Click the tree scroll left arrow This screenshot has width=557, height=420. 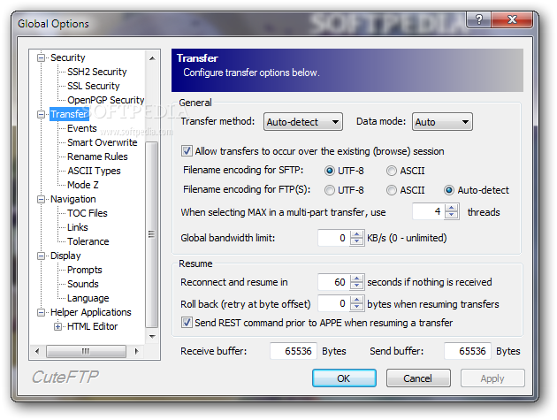37,351
